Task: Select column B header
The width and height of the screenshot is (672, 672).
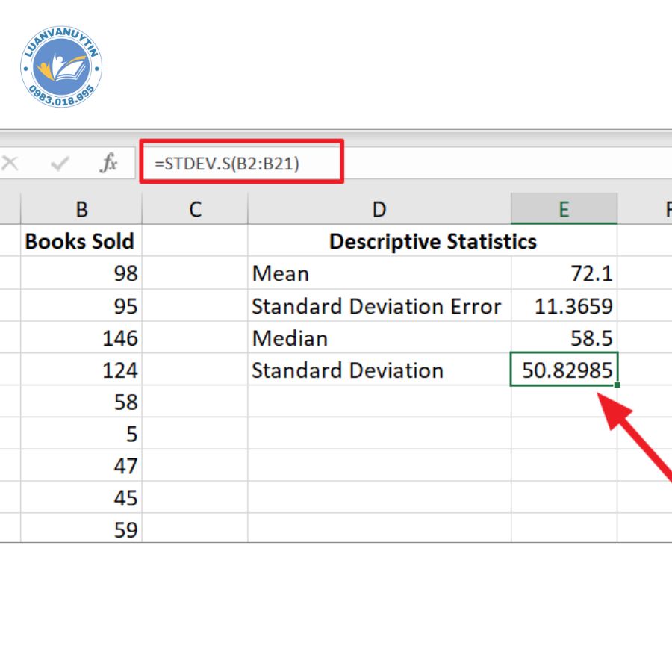Action: coord(81,209)
